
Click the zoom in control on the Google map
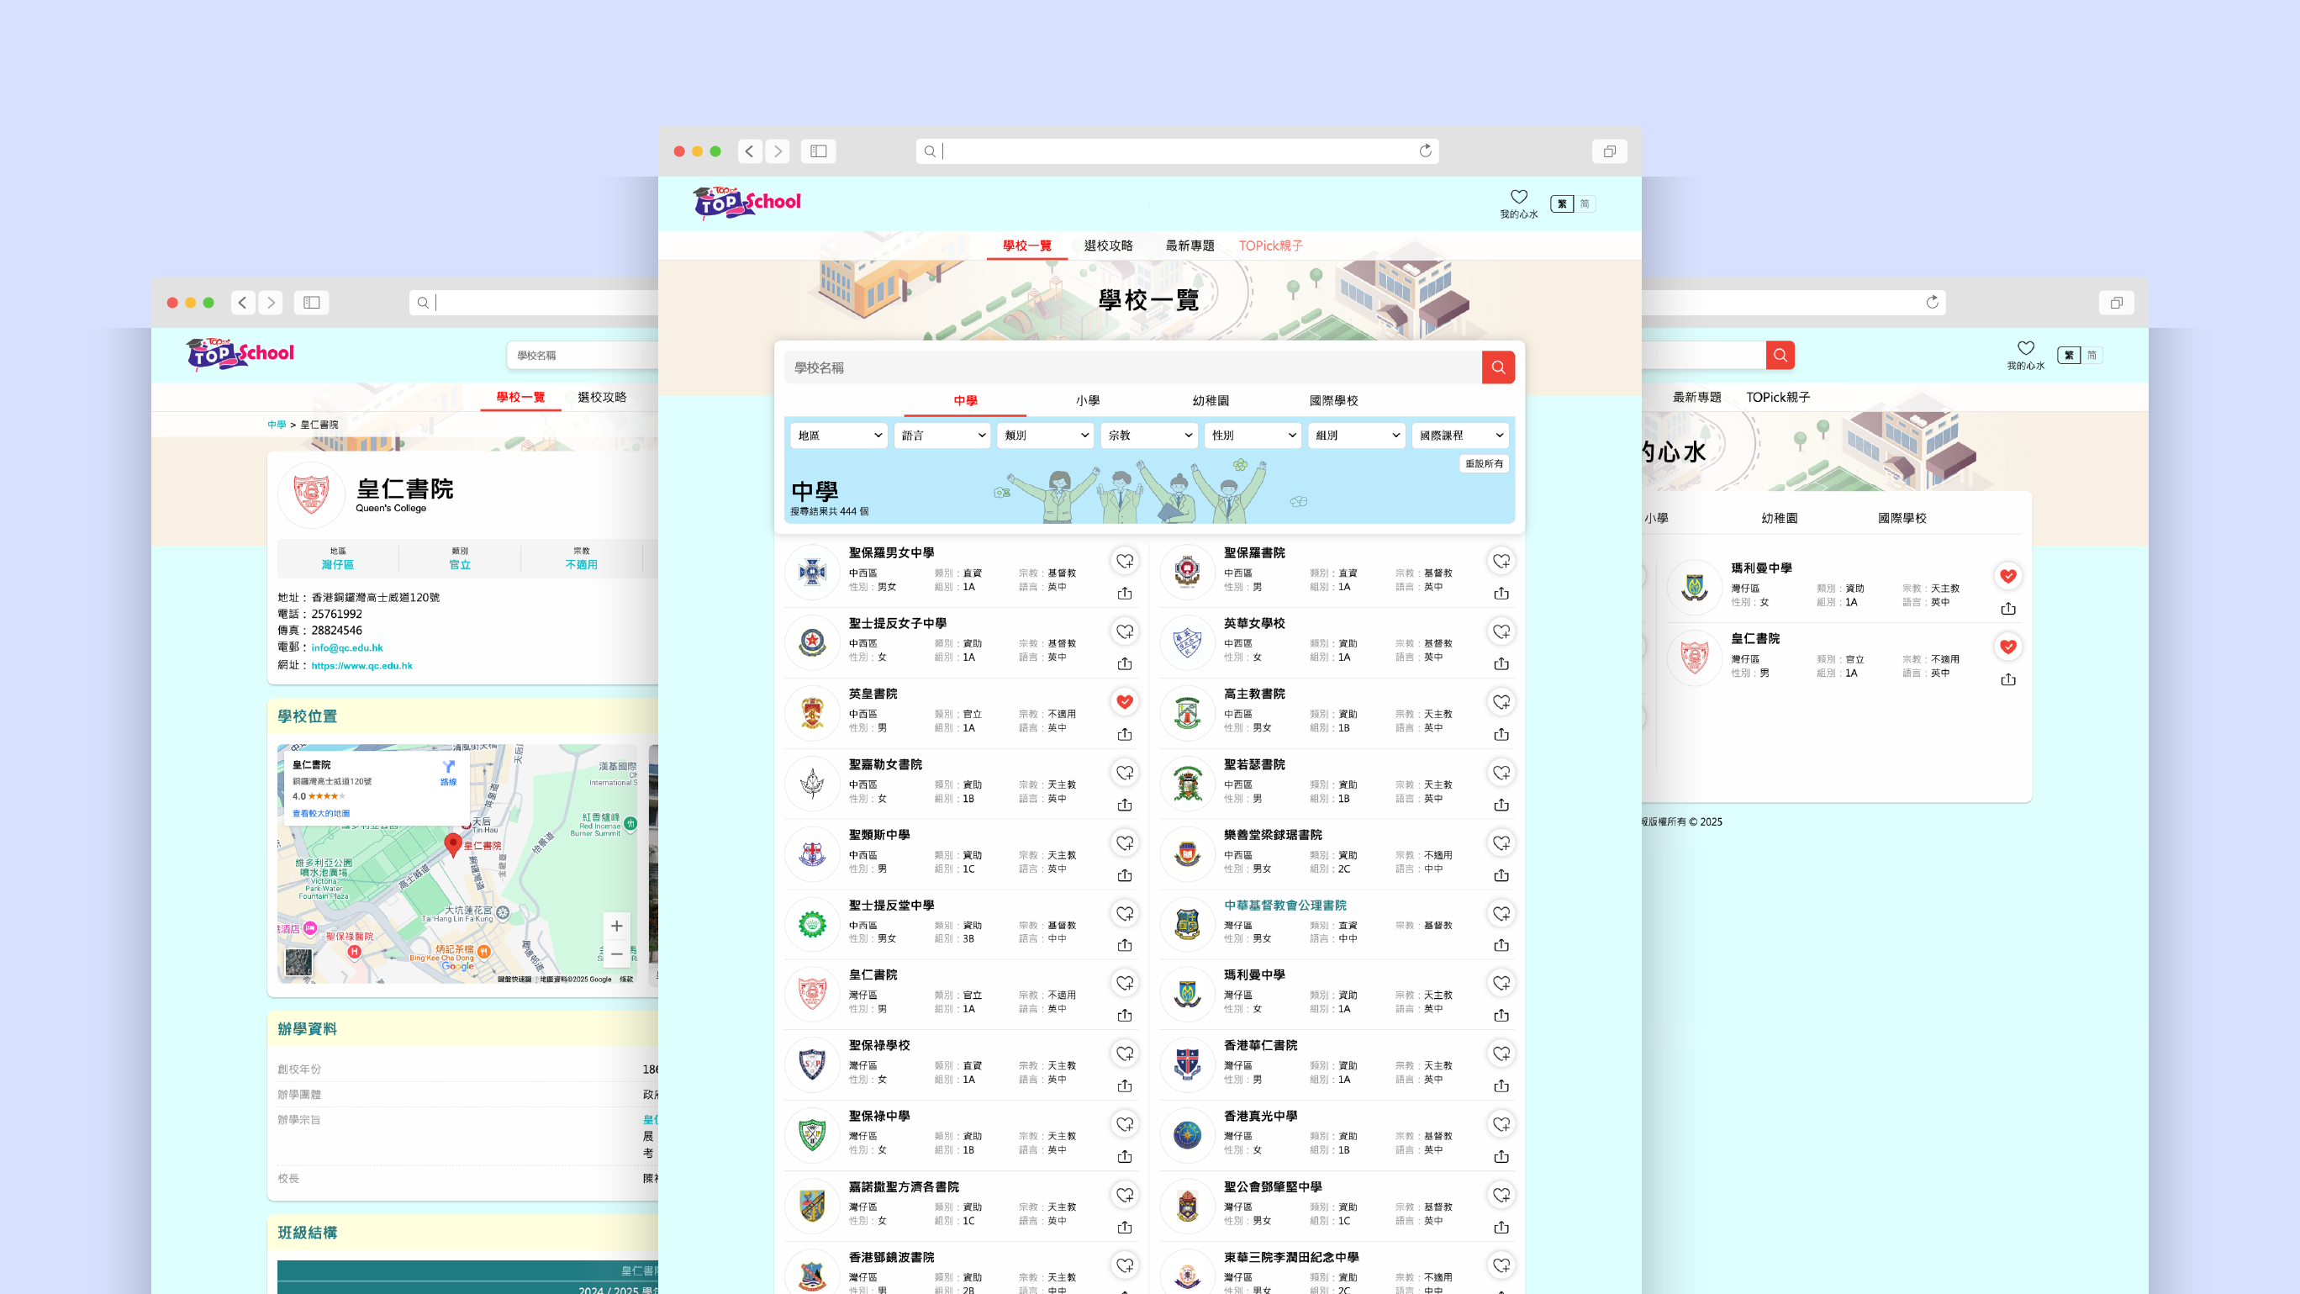[616, 926]
